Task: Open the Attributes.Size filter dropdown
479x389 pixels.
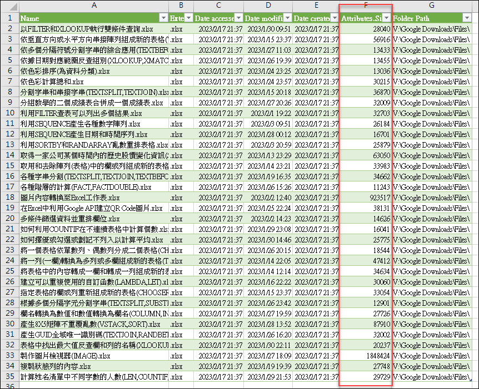Action: (x=387, y=18)
